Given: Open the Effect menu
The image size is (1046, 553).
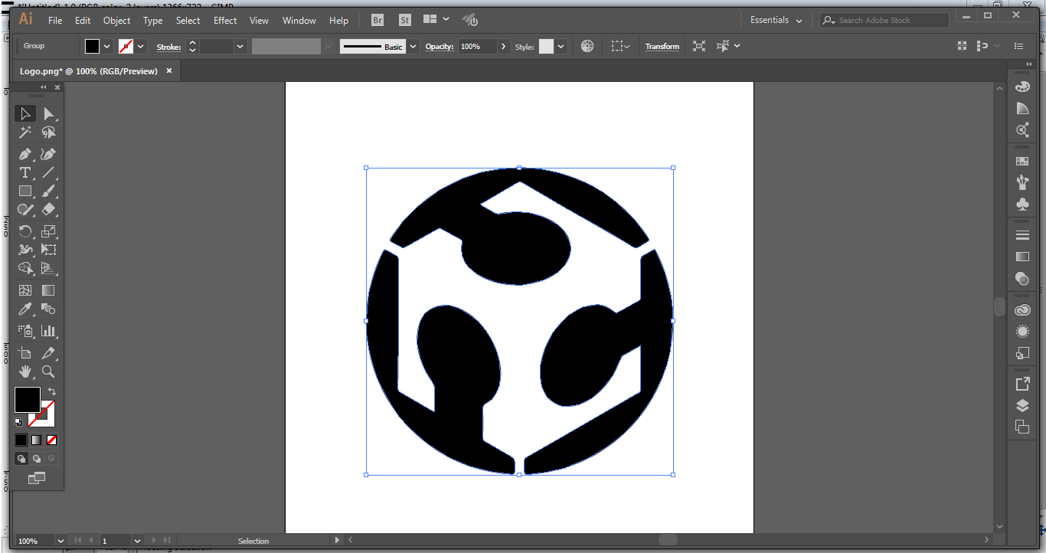Looking at the screenshot, I should tap(225, 21).
